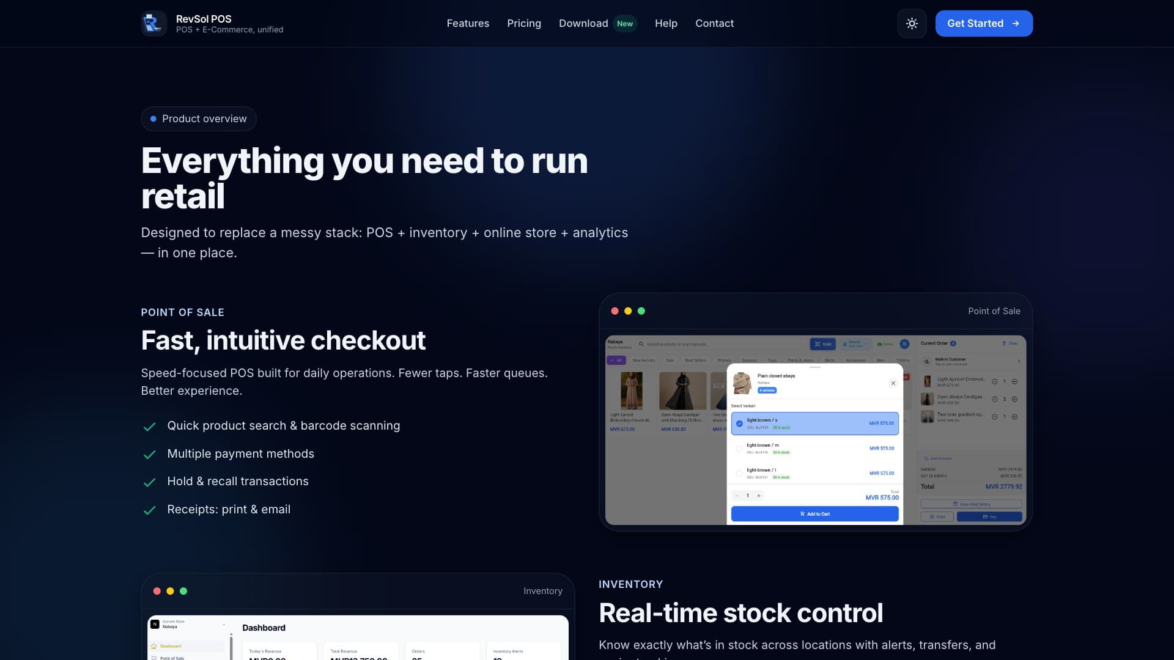The width and height of the screenshot is (1174, 660).
Task: Increase quantity of Two tone gradient cart item
Action: point(1014,417)
